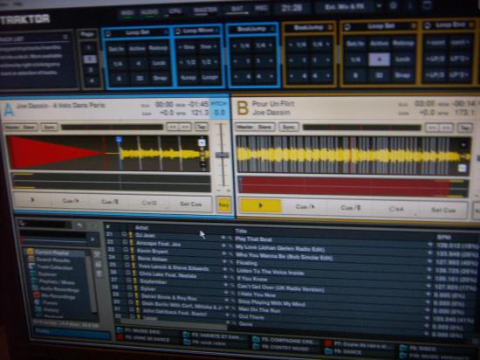480x360 pixels.
Task: Select highlighted Page 2
Action: (89, 59)
